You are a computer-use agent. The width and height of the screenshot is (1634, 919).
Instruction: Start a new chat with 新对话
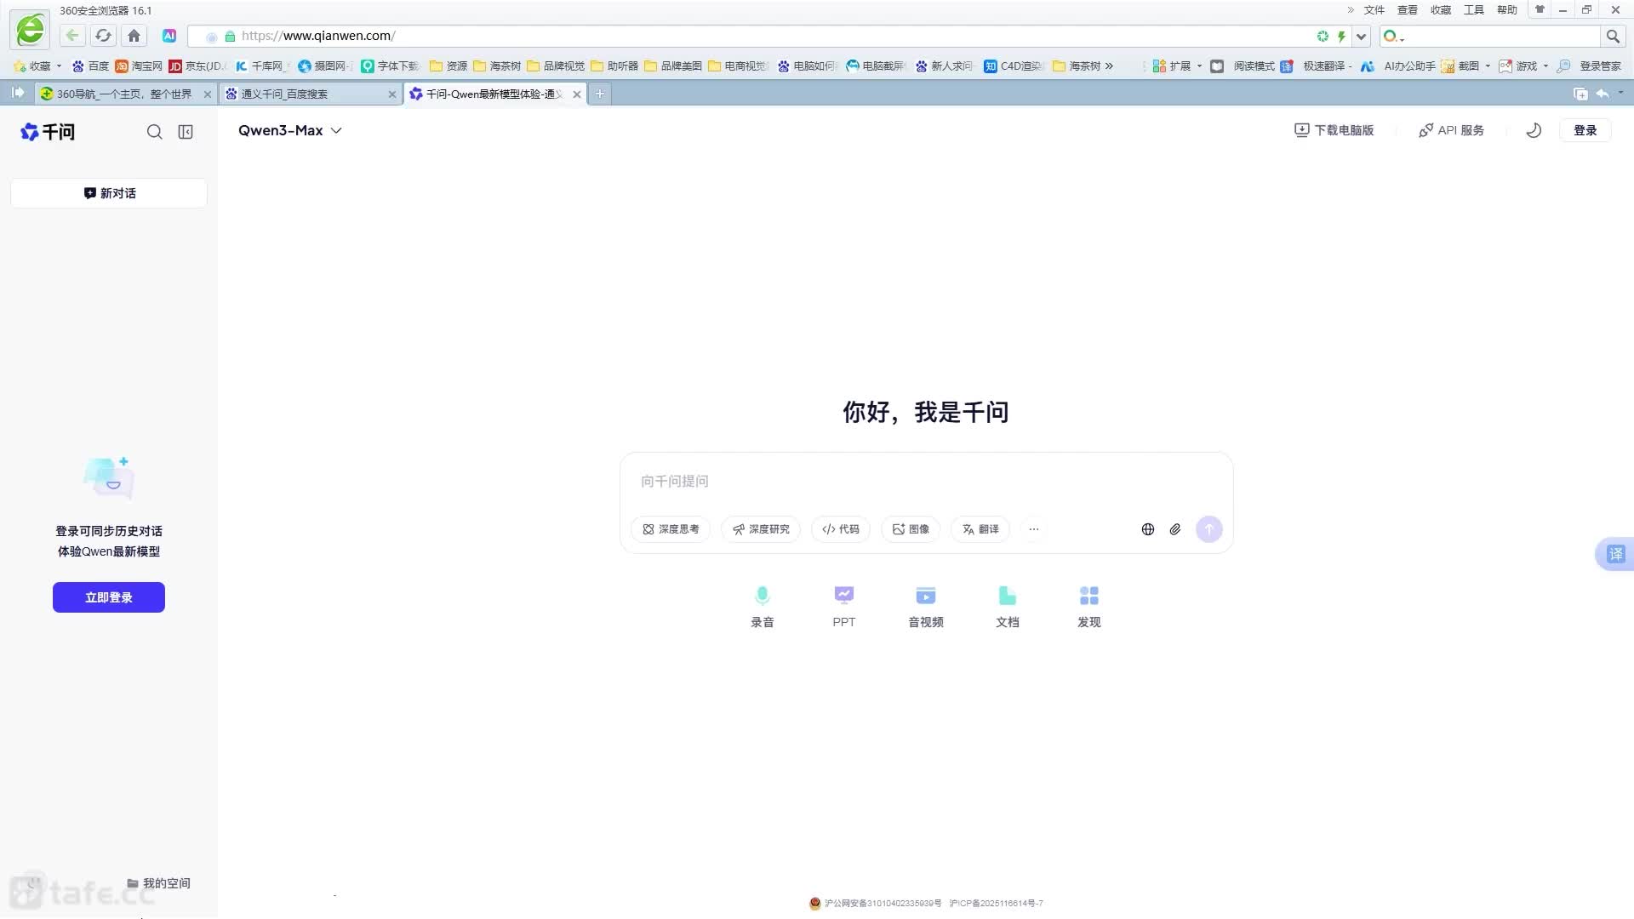pos(109,193)
